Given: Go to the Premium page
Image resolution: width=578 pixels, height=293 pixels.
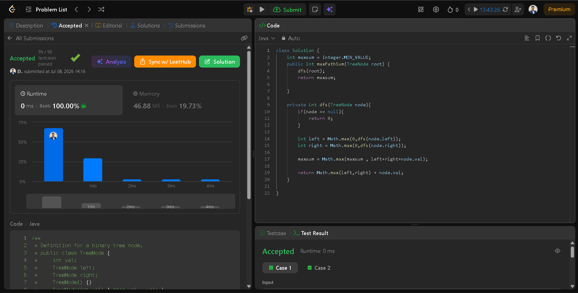Looking at the screenshot, I should point(559,9).
